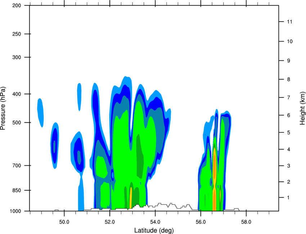Click the 10 km height tick label
The width and height of the screenshot is (306, 234).
(290, 41)
